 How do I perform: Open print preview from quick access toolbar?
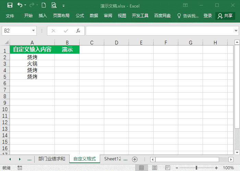click(x=54, y=5)
